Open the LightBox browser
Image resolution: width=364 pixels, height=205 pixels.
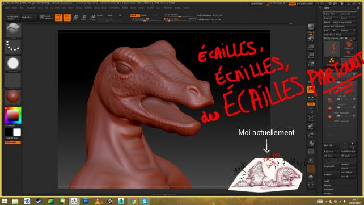point(29,18)
